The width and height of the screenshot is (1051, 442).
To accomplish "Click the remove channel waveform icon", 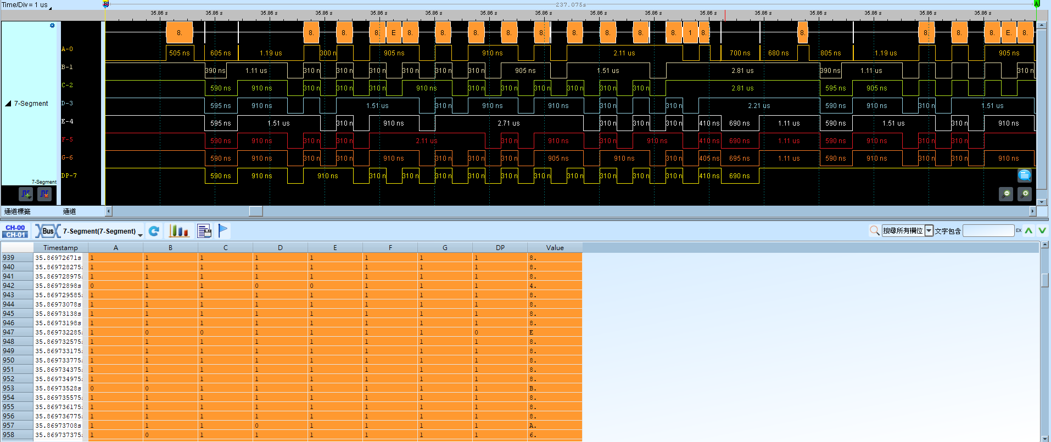I will click(x=44, y=194).
